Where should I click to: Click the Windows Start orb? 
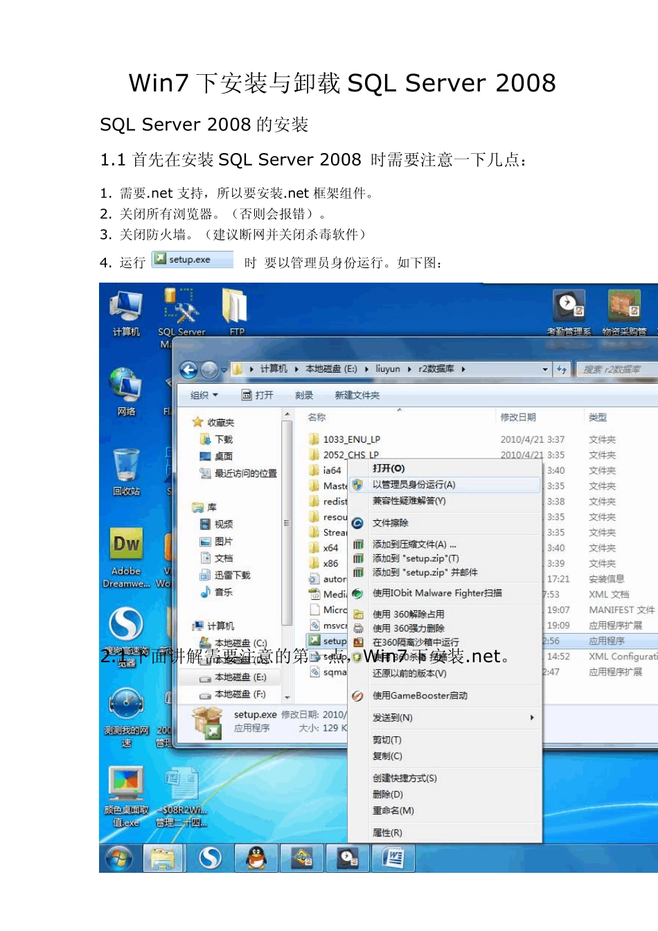tap(119, 858)
